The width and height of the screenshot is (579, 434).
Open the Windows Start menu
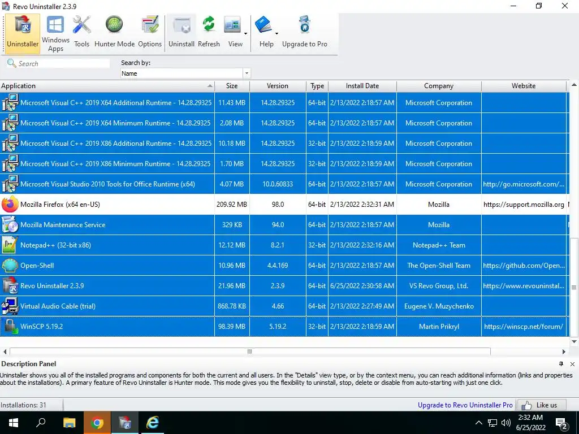(x=14, y=423)
